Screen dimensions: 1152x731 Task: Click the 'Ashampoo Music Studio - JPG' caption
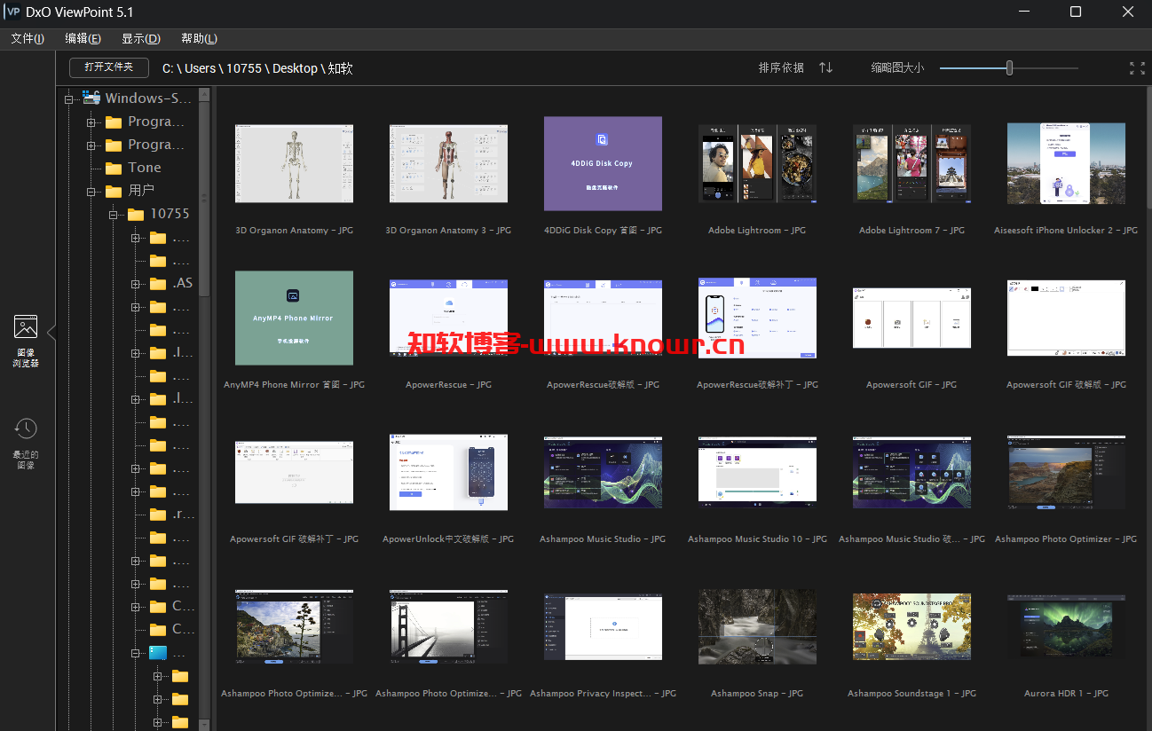603,539
